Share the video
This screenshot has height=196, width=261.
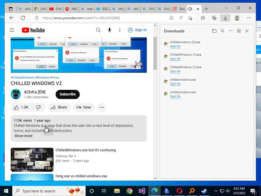tap(59, 107)
